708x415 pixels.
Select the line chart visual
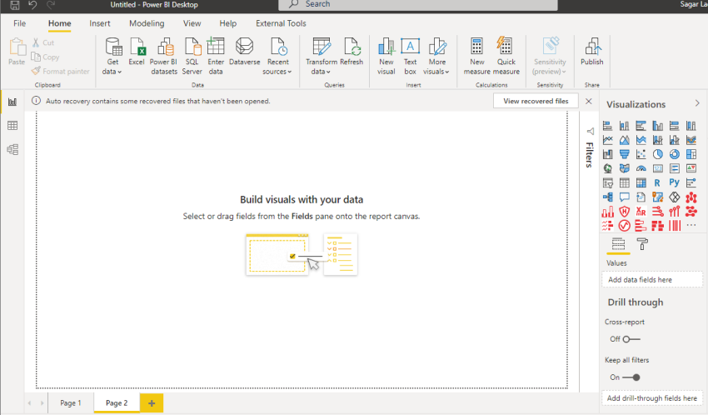pyautogui.click(x=608, y=140)
